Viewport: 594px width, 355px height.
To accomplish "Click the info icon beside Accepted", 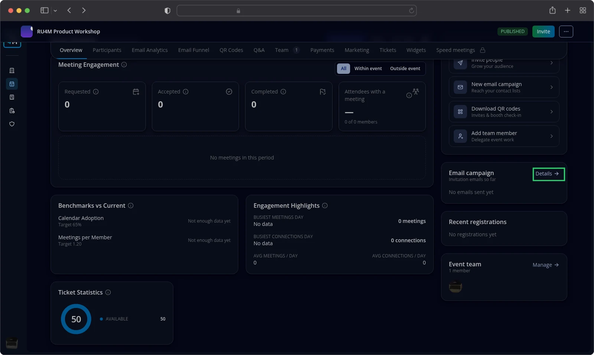I will (x=186, y=92).
